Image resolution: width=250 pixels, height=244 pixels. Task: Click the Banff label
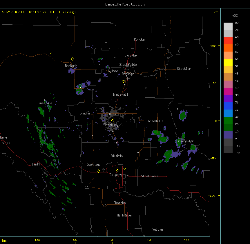(36, 164)
